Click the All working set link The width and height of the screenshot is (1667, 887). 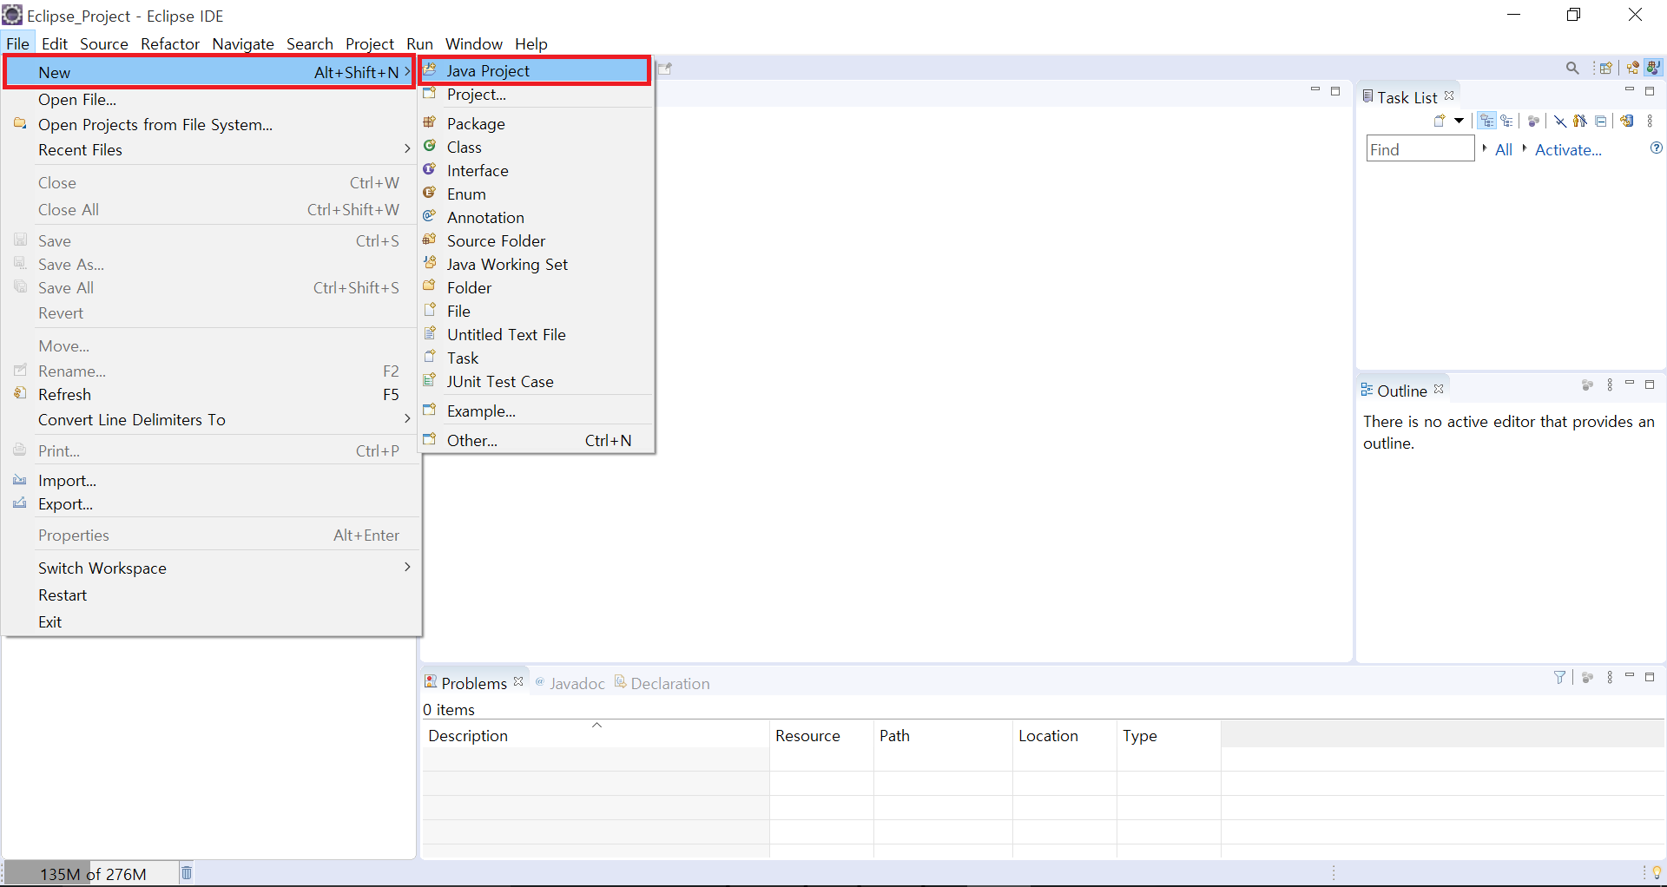(1504, 149)
